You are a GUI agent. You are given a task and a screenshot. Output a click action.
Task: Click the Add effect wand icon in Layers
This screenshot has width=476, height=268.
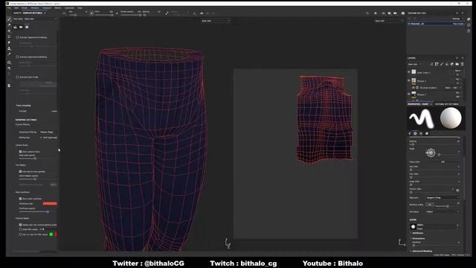pos(431,64)
